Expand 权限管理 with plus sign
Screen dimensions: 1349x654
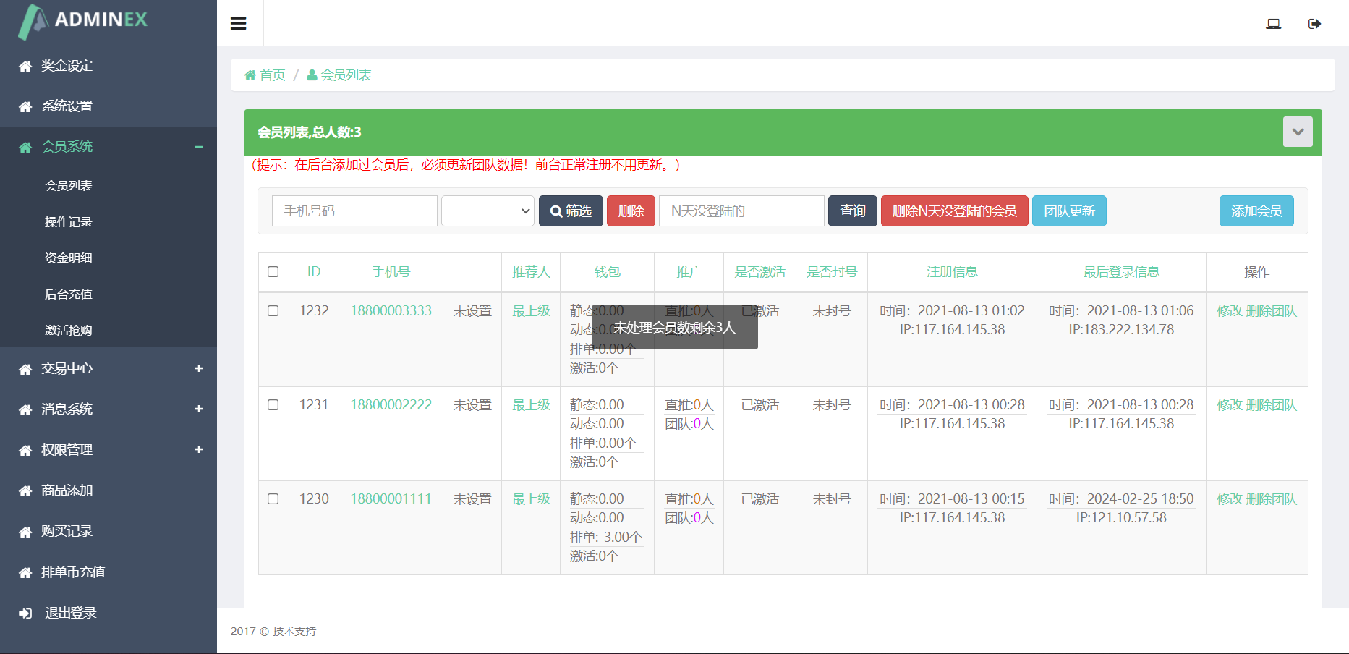pyautogui.click(x=199, y=449)
